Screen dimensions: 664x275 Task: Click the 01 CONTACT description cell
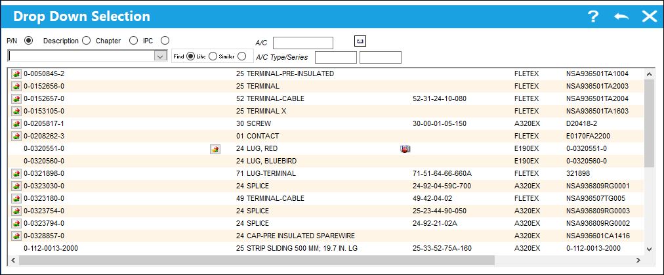click(257, 136)
